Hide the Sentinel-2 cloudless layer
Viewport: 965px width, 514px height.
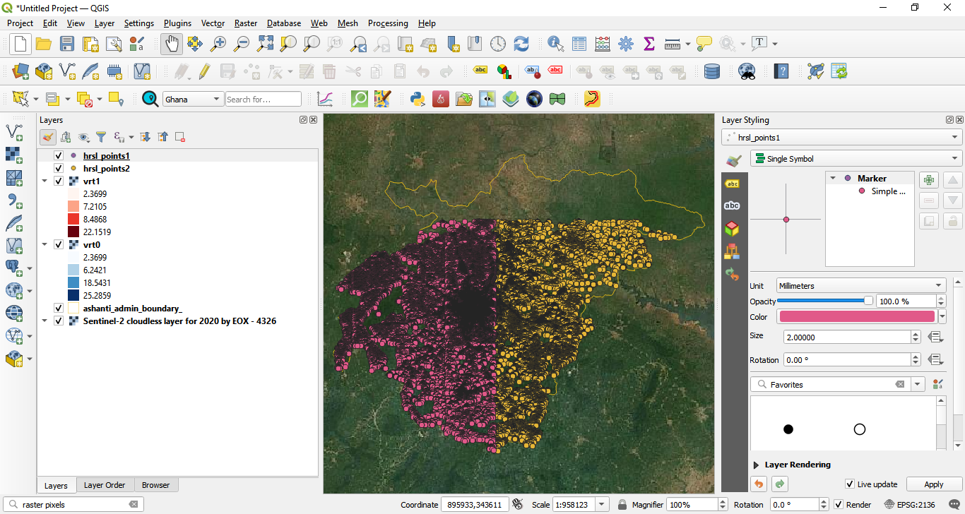pyautogui.click(x=59, y=321)
